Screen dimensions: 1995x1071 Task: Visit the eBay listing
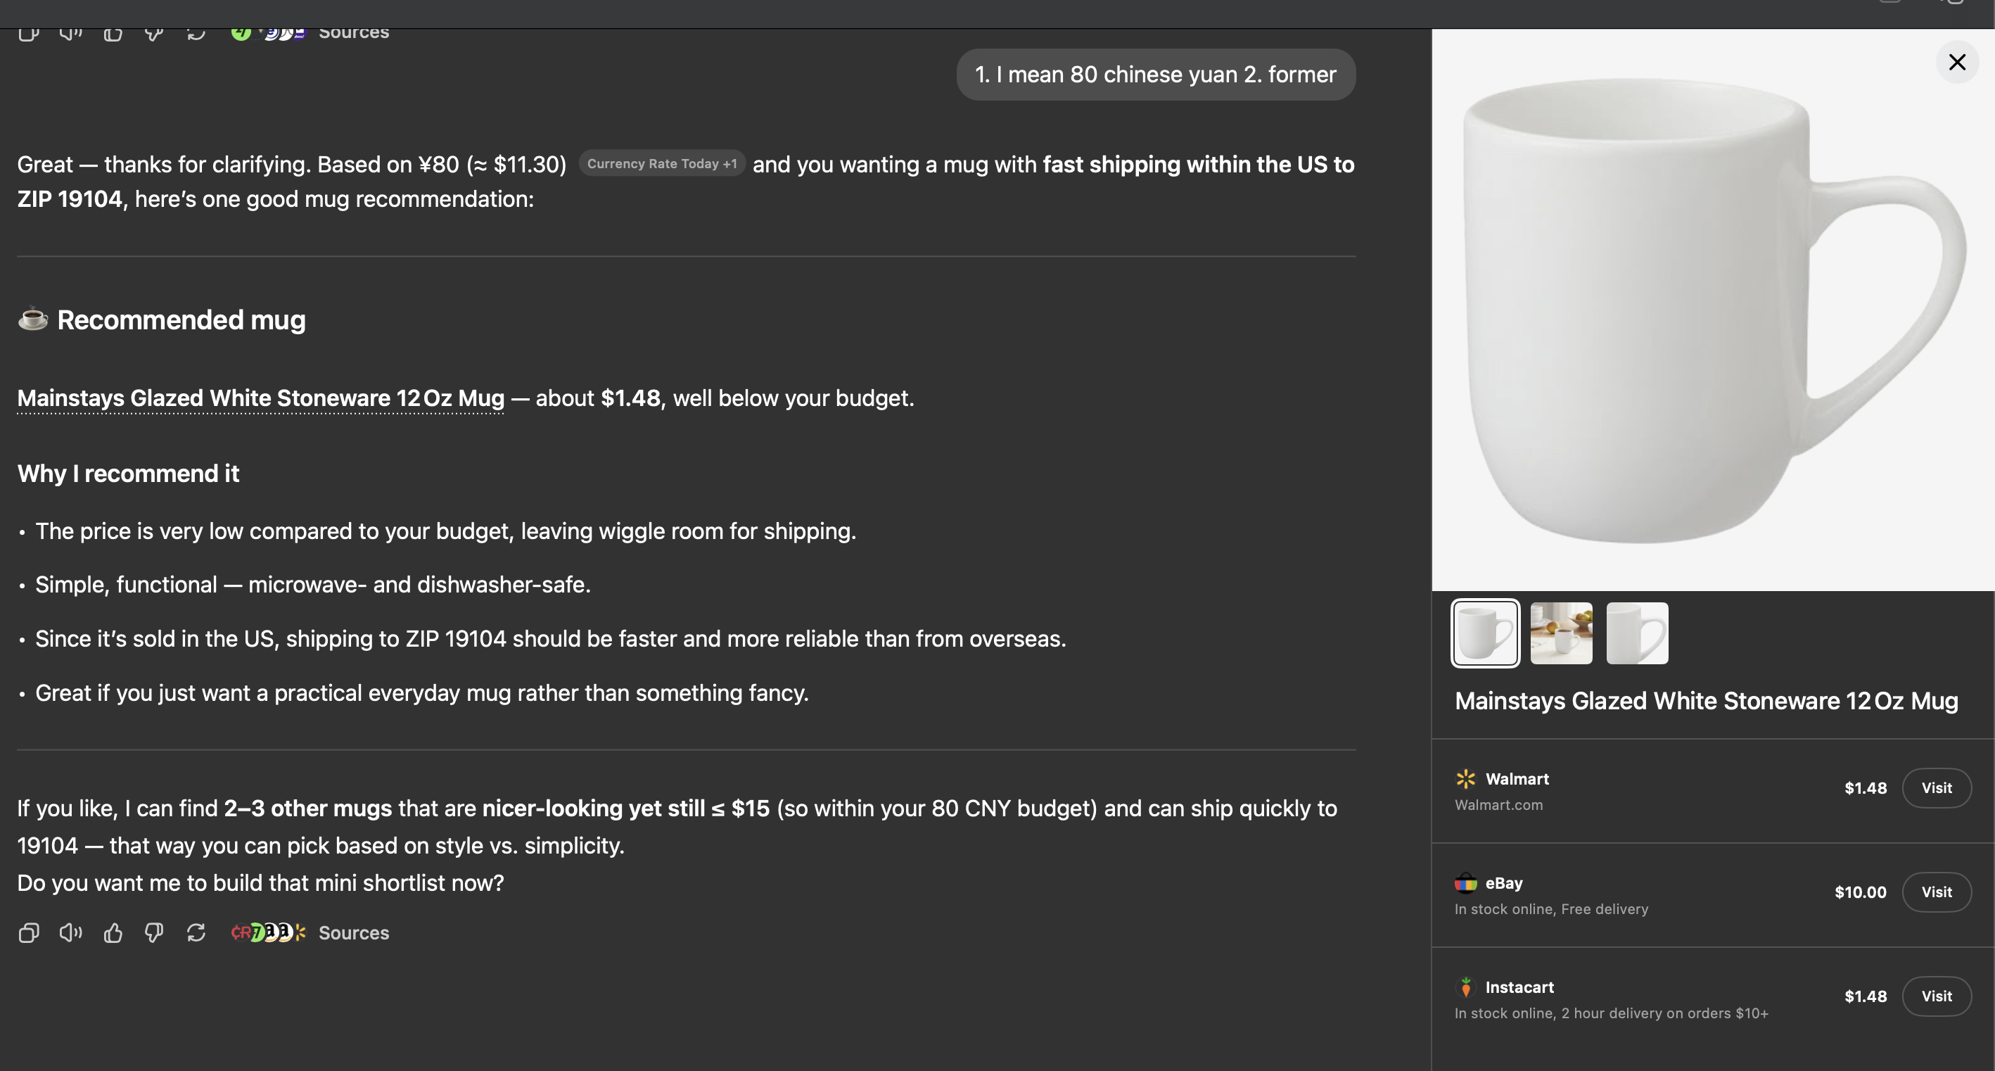click(x=1935, y=892)
